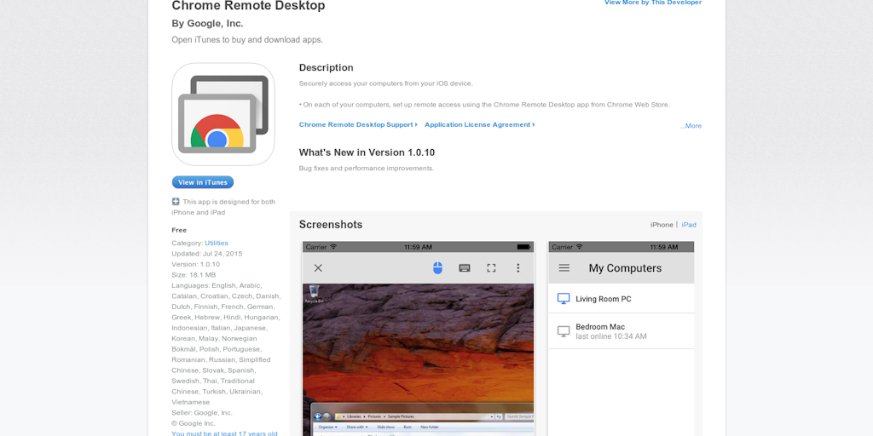Click the Chrome Remote Desktop app icon
This screenshot has width=873, height=436.
tap(223, 114)
